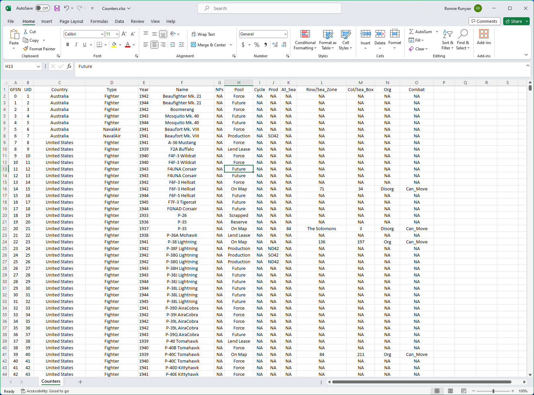The width and height of the screenshot is (534, 395).
Task: Collapse the ribbon with the chevron
Action: click(526, 55)
